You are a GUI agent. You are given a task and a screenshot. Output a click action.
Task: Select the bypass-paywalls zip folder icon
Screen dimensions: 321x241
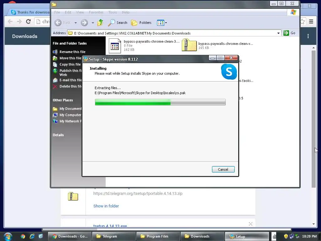tap(189, 45)
